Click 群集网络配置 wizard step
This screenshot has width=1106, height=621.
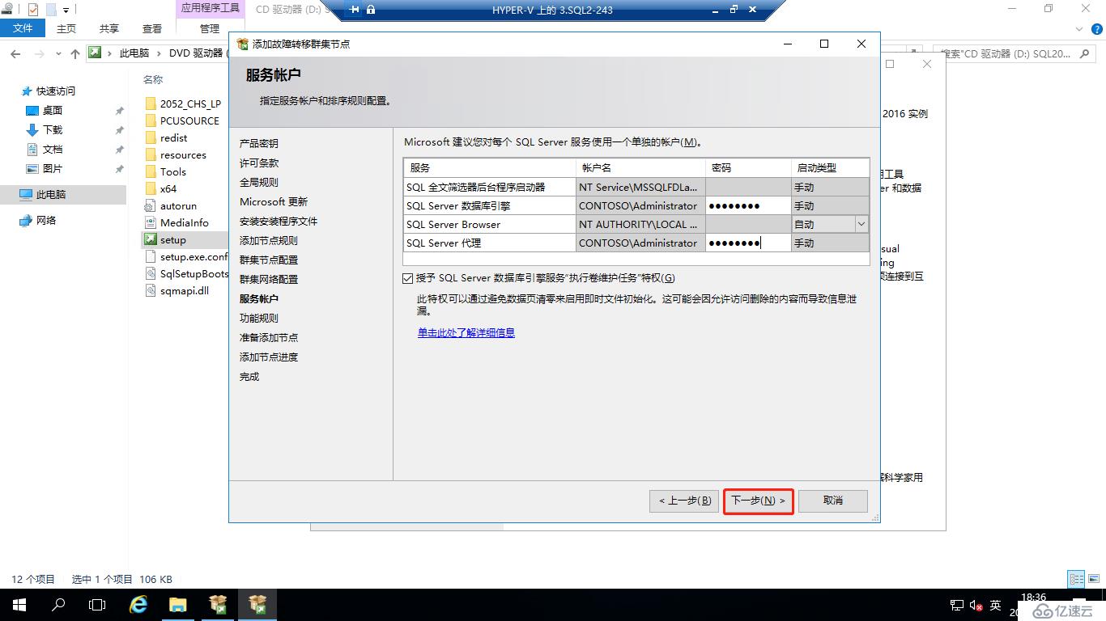coord(269,279)
